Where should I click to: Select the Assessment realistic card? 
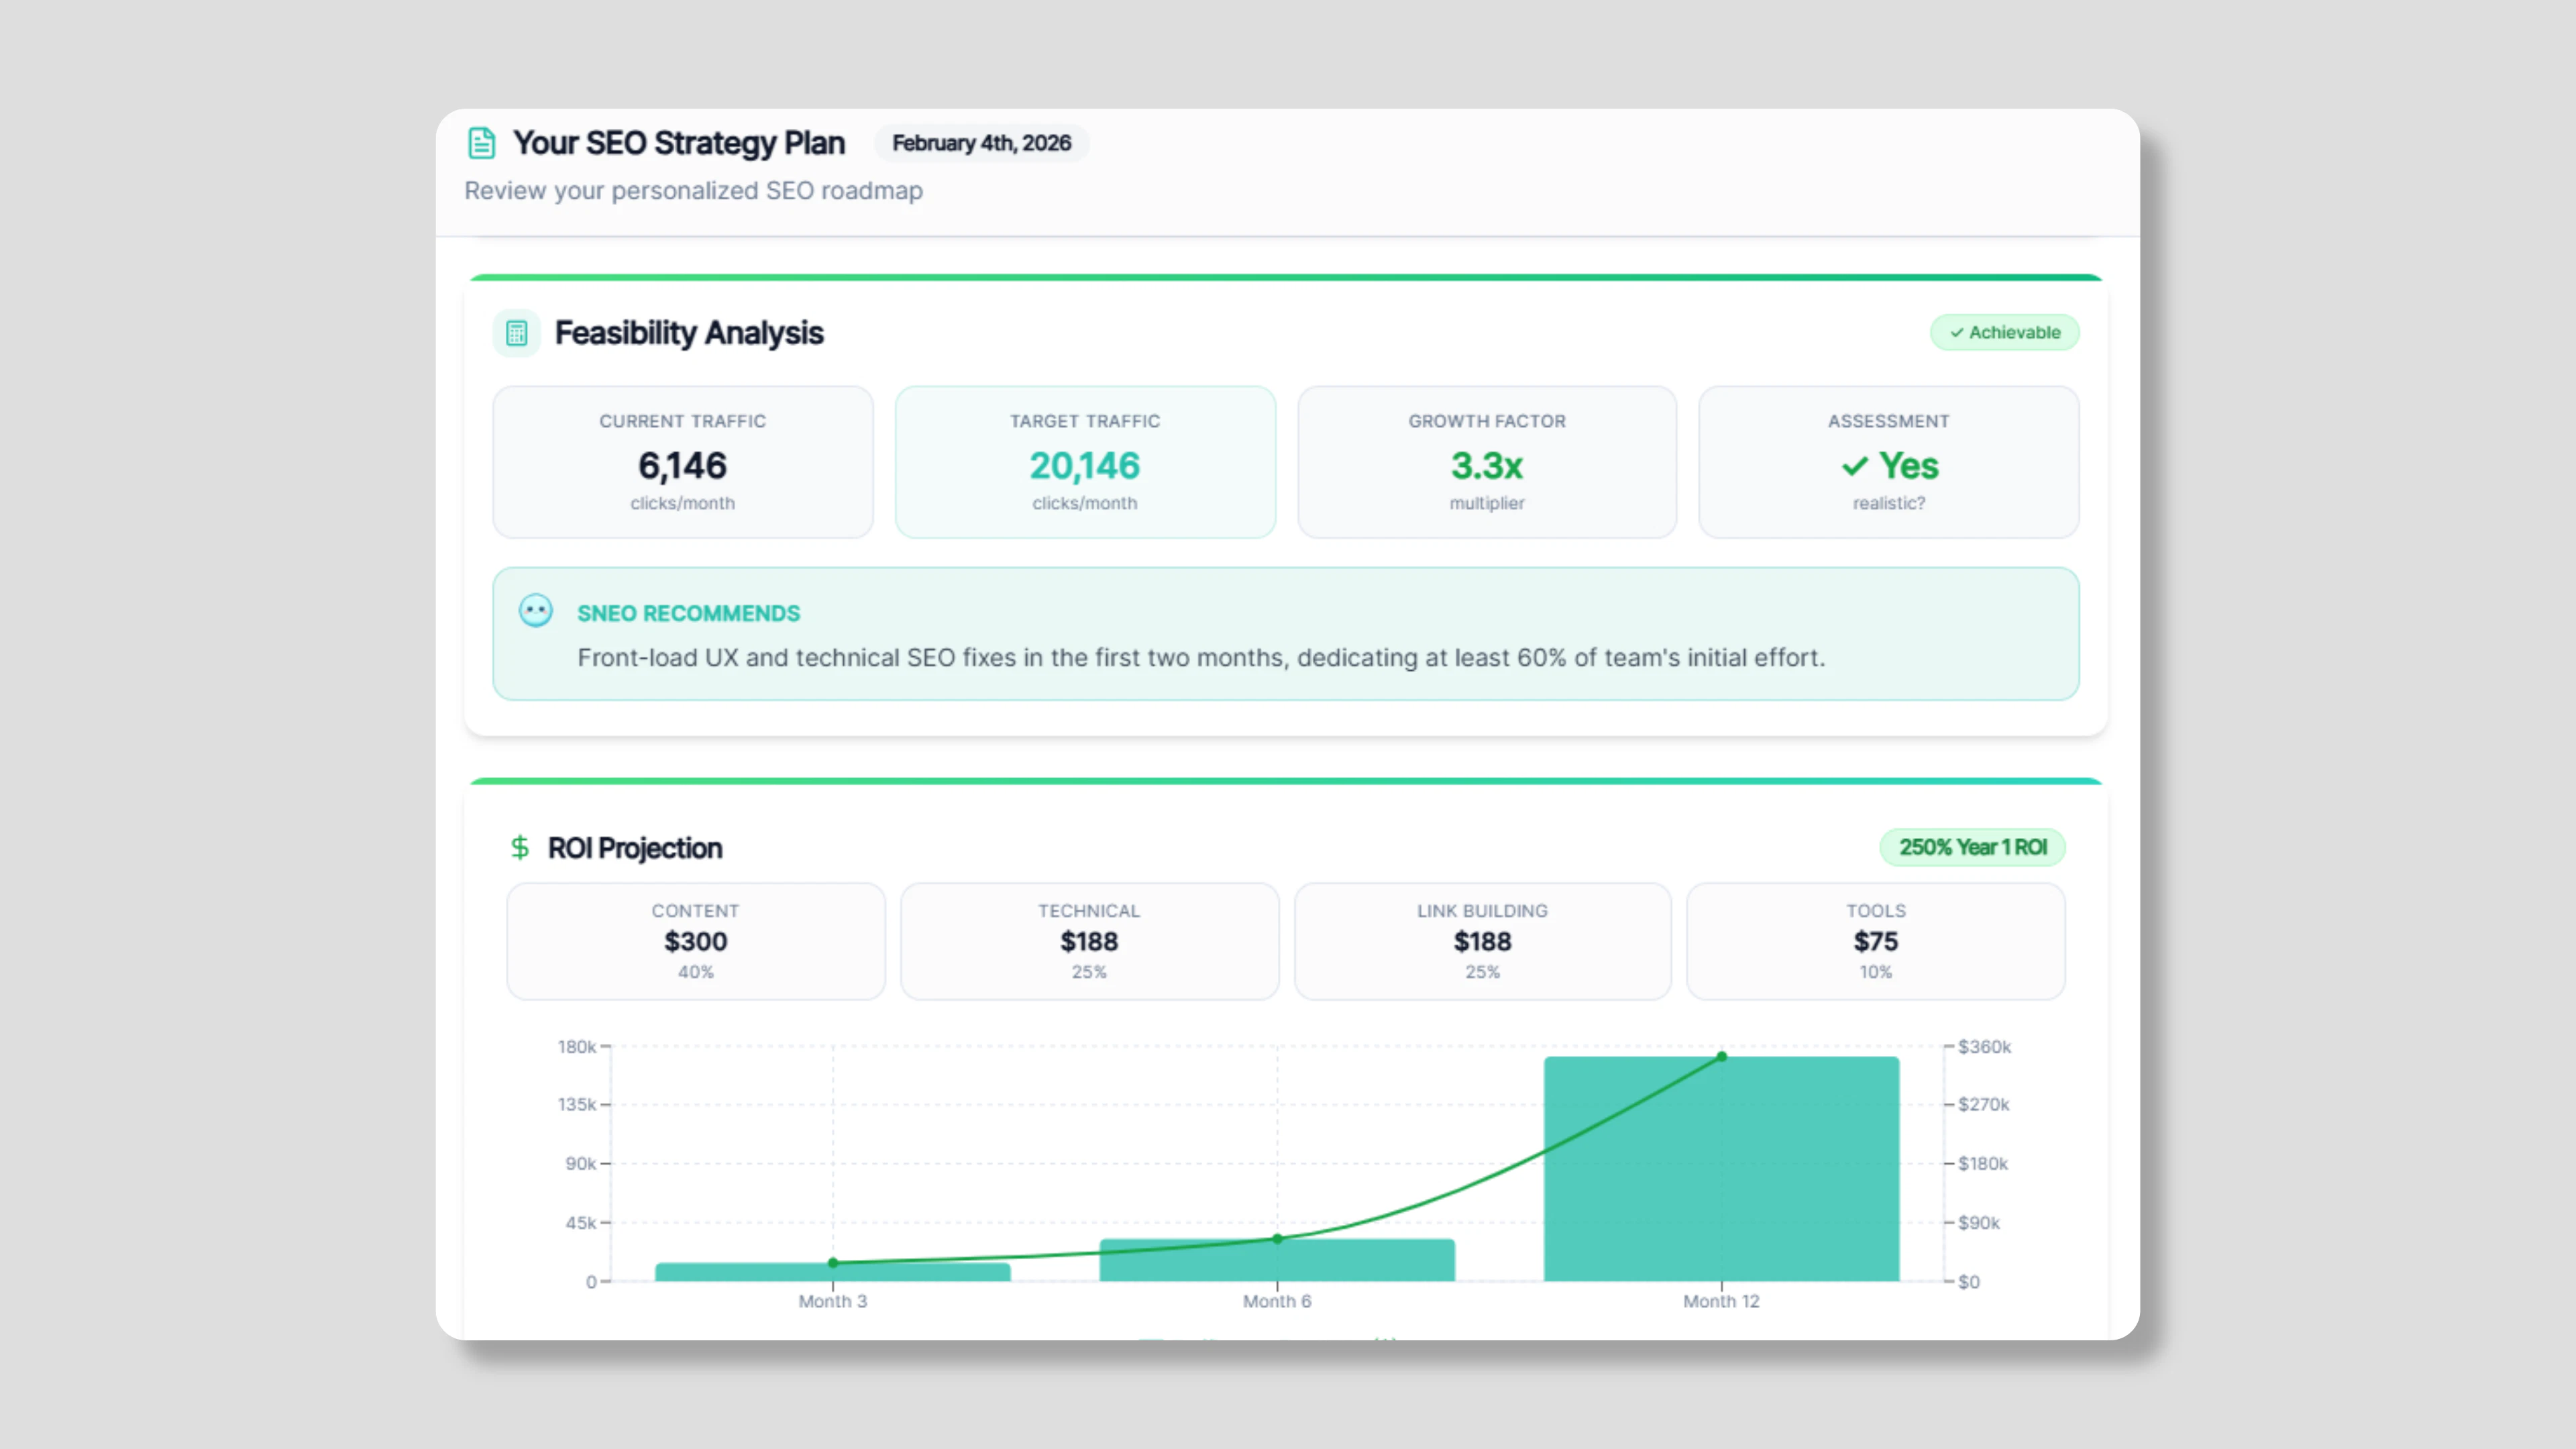tap(1888, 462)
